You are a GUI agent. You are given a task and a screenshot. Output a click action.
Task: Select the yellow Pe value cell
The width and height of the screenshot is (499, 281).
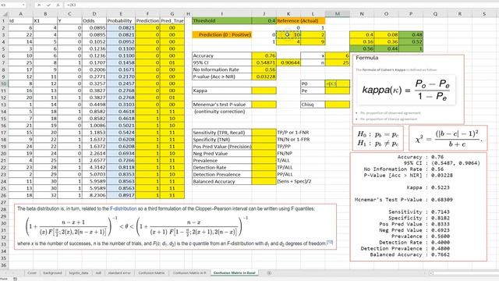pos(338,91)
